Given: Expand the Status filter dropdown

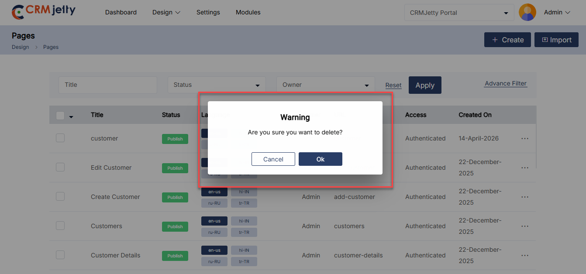Looking at the screenshot, I should (217, 85).
